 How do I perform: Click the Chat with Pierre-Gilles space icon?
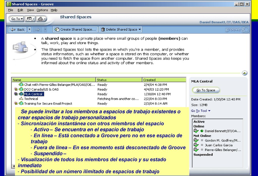[21, 84]
